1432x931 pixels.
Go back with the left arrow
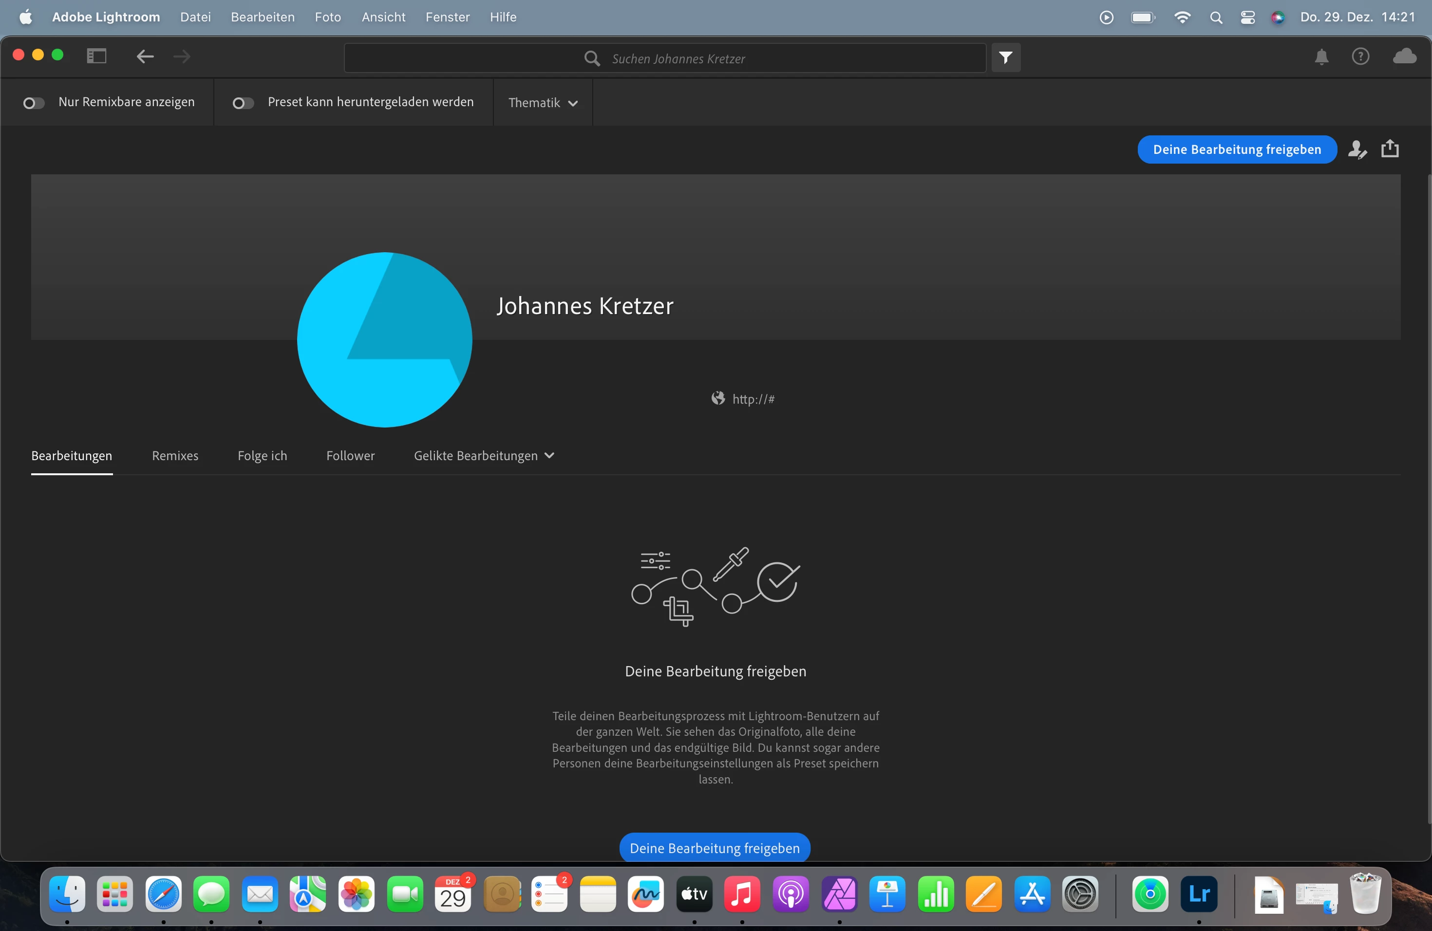145,56
